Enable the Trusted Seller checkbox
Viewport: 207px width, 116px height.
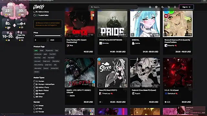pos(35,15)
